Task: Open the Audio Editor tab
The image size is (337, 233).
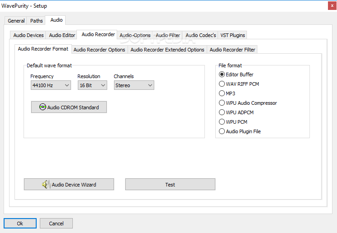Action: (x=62, y=35)
